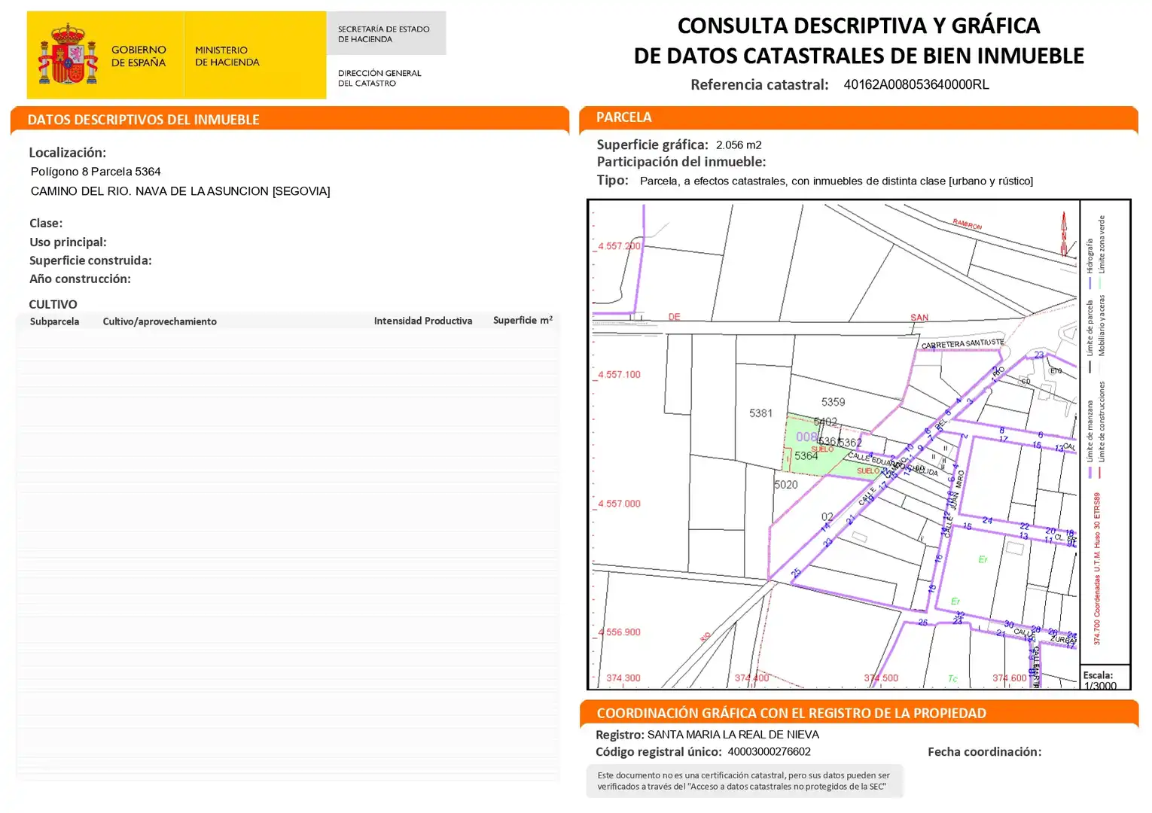The height and width of the screenshot is (813, 1152).
Task: Click the 'Localización:' label
Action: coord(67,152)
